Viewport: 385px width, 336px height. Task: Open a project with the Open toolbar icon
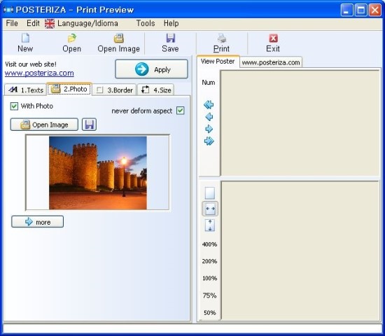pos(71,38)
